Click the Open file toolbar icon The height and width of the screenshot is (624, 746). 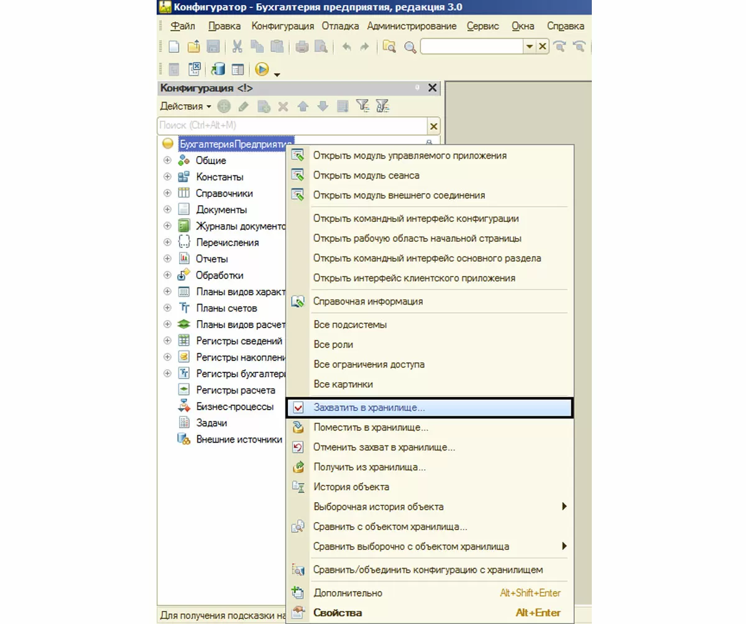(x=193, y=47)
